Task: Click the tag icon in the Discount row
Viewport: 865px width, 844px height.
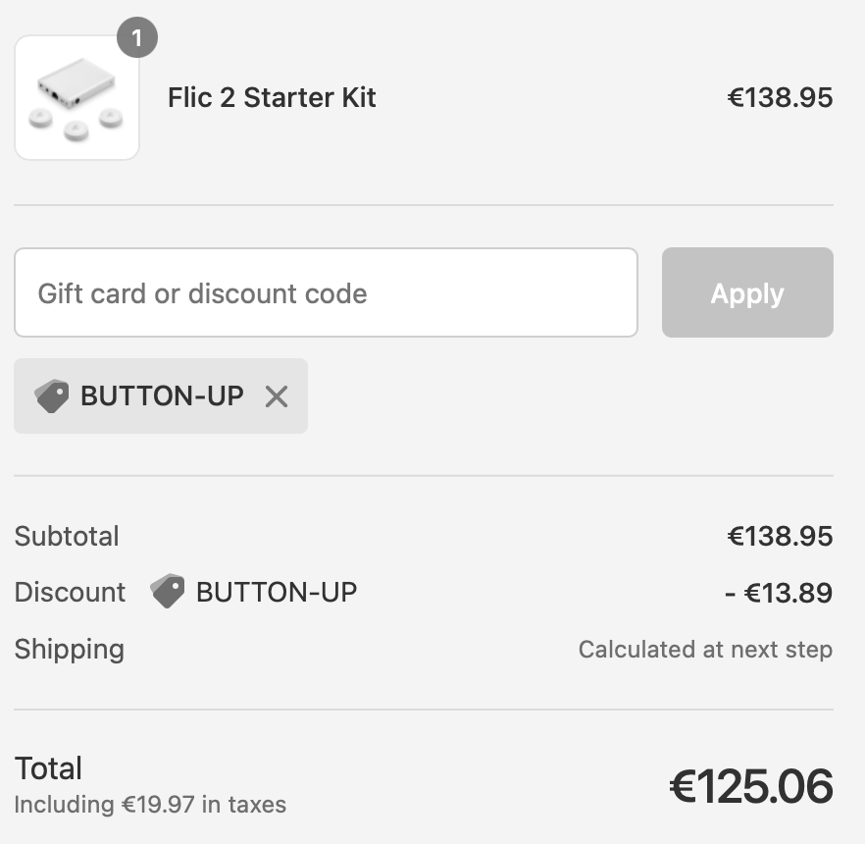Action: (x=168, y=592)
